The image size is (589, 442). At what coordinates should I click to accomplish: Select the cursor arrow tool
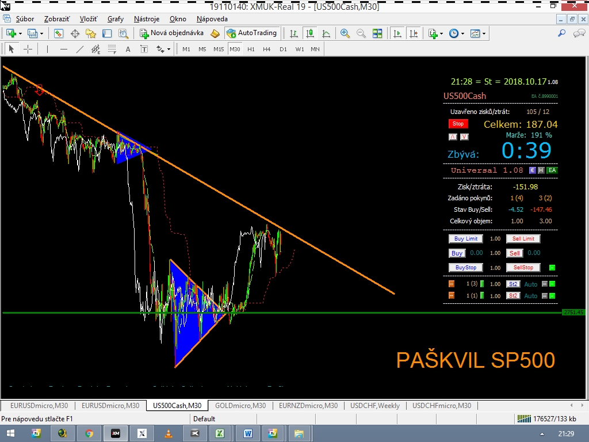(x=12, y=49)
